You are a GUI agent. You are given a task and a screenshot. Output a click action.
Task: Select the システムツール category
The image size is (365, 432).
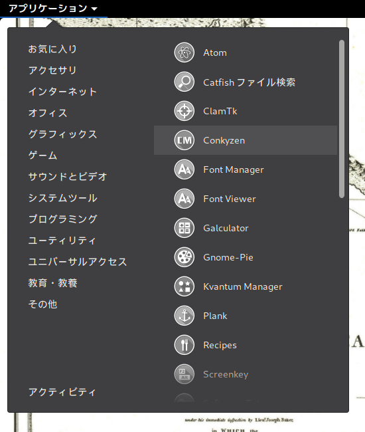pyautogui.click(x=62, y=198)
